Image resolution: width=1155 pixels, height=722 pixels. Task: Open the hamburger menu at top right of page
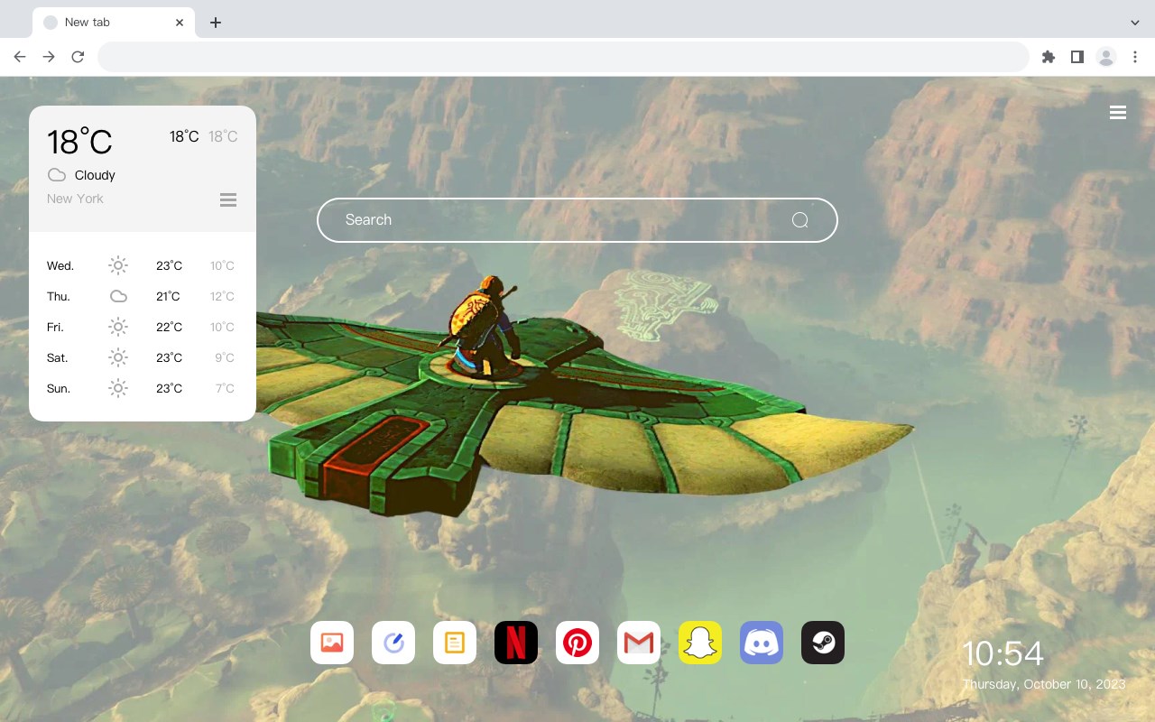point(1118,113)
